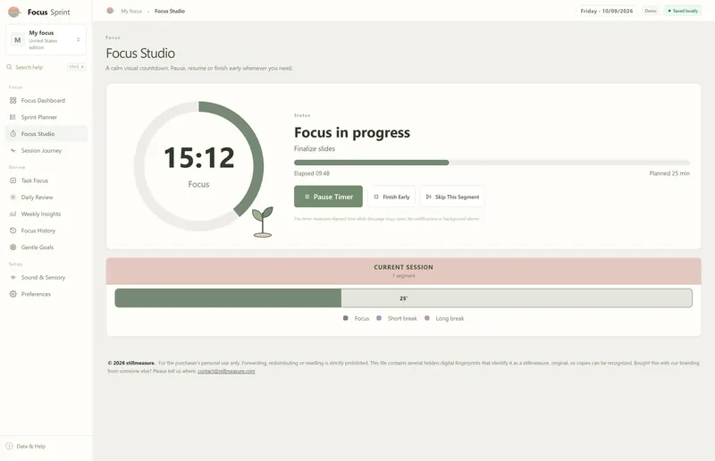Click the Planned 25 min label
715x461 pixels.
click(669, 173)
